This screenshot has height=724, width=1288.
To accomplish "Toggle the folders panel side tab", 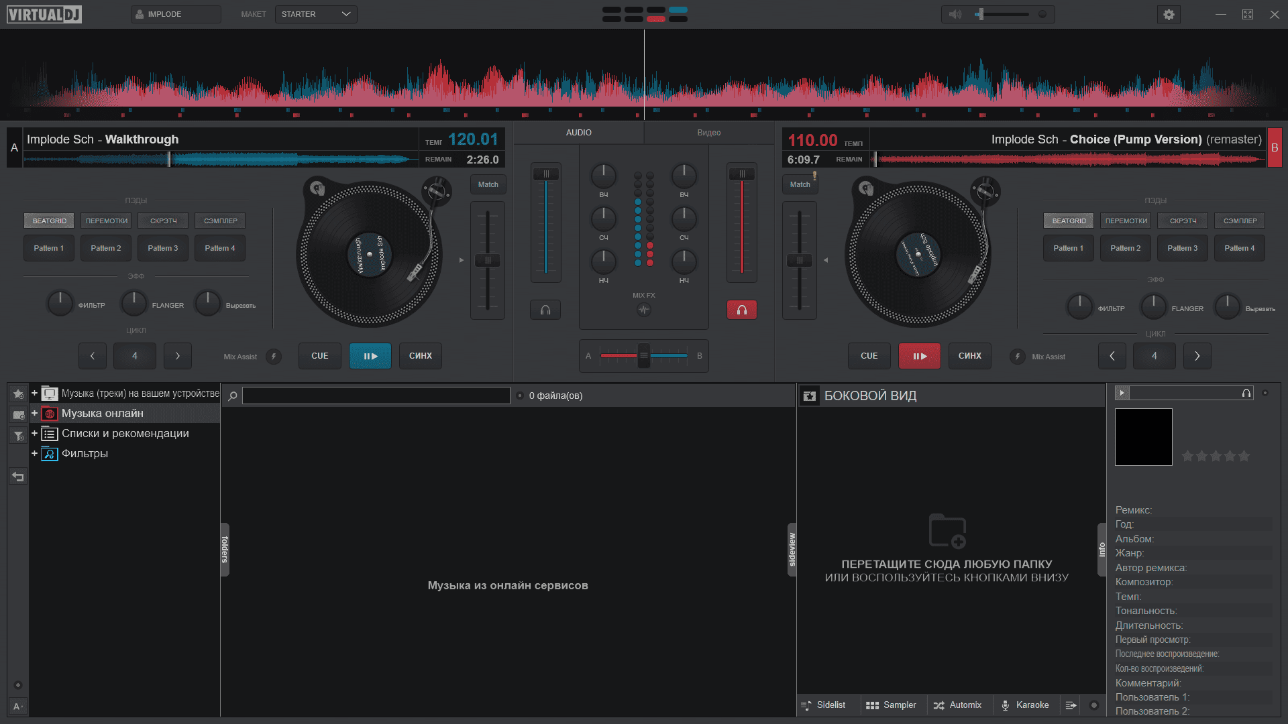I will [225, 550].
